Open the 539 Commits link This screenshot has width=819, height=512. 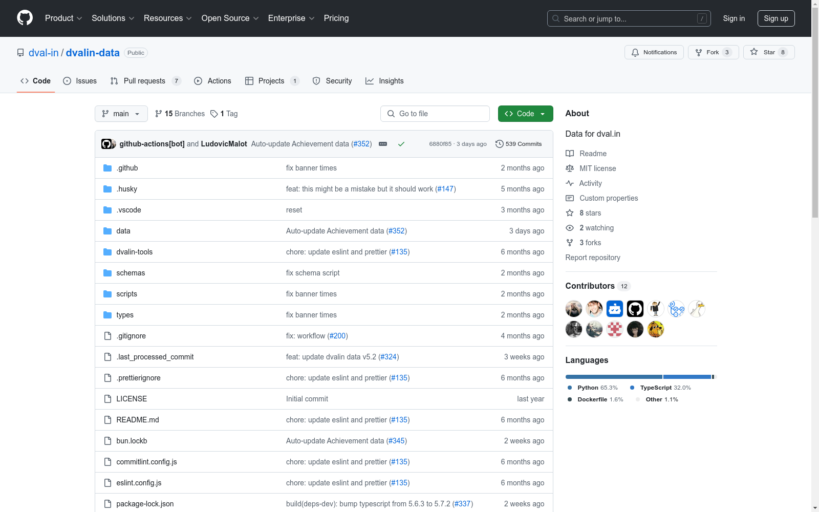(519, 144)
